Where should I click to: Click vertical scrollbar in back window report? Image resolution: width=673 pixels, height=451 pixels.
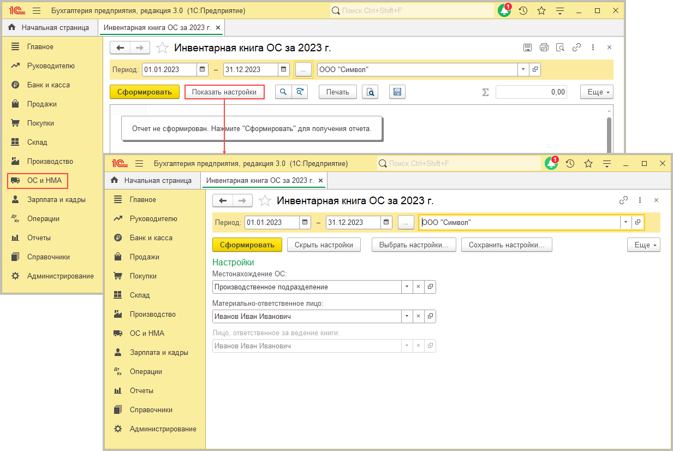point(609,134)
